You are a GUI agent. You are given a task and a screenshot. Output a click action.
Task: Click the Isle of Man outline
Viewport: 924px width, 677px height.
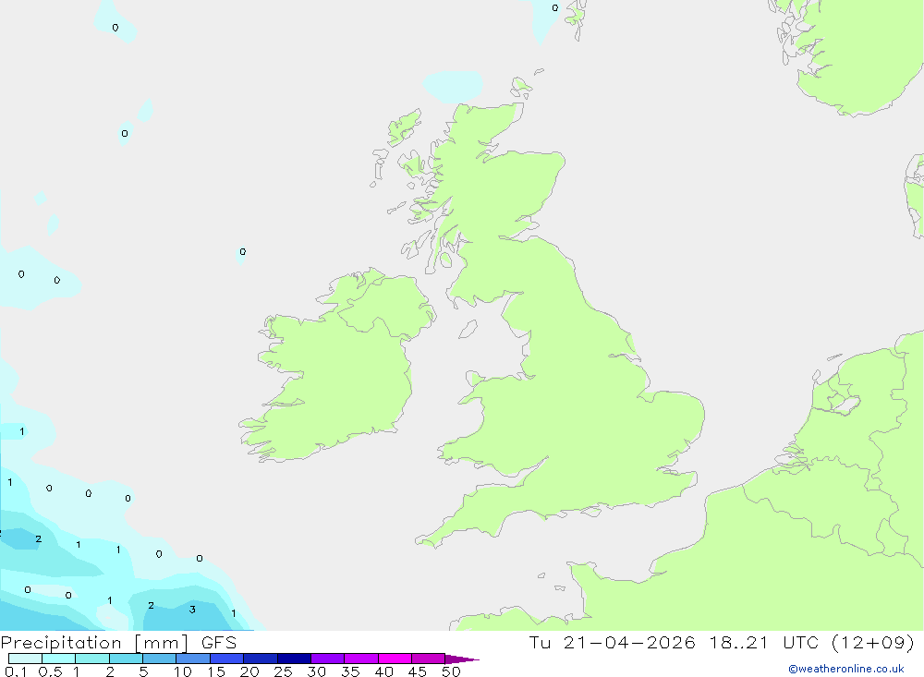click(x=468, y=329)
